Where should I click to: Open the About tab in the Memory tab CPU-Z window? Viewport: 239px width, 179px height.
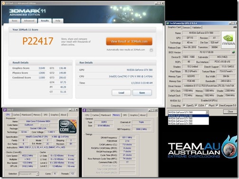click(143, 115)
